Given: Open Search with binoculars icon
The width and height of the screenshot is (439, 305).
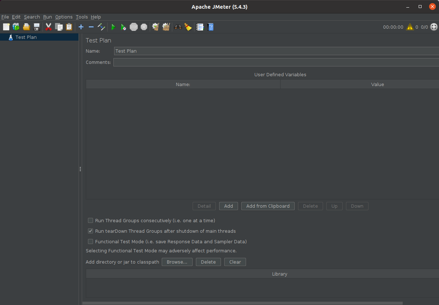Looking at the screenshot, I should (178, 27).
